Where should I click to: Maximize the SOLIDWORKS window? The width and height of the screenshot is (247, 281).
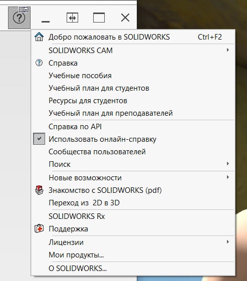click(x=99, y=18)
